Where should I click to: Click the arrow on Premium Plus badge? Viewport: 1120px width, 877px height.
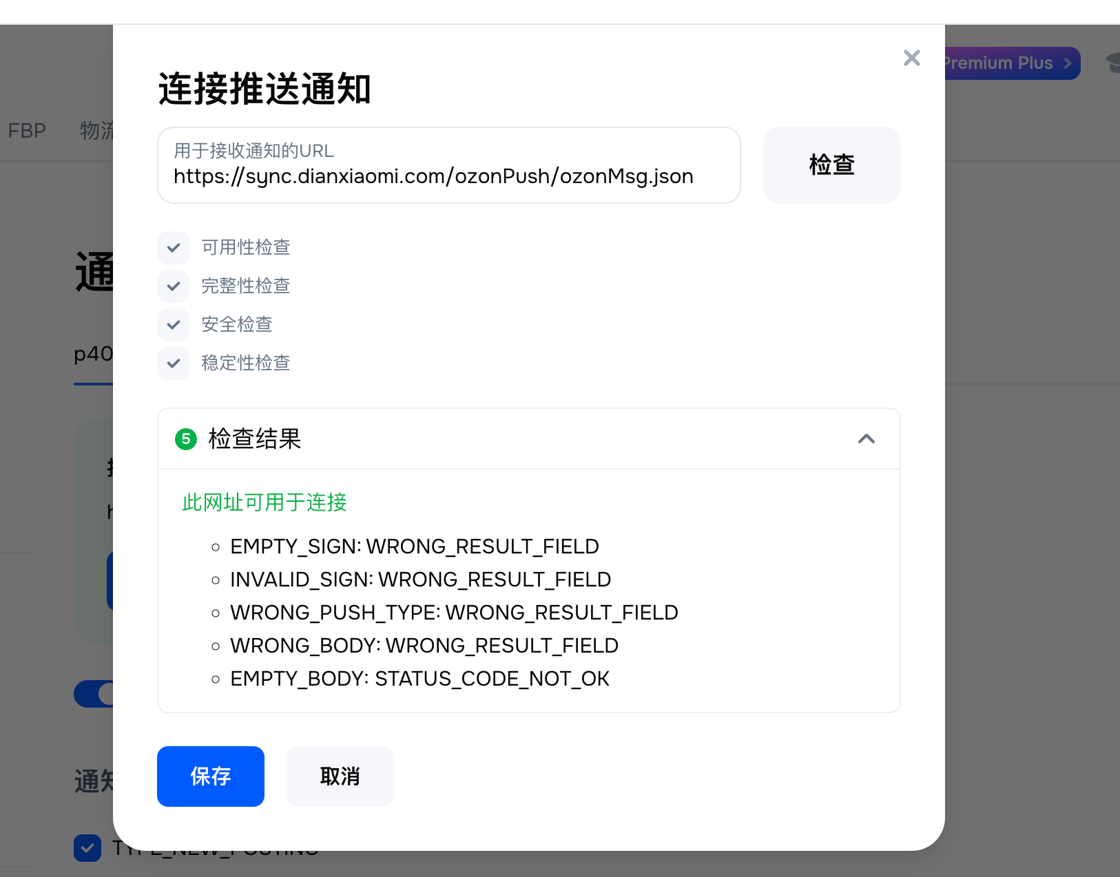[x=1068, y=63]
